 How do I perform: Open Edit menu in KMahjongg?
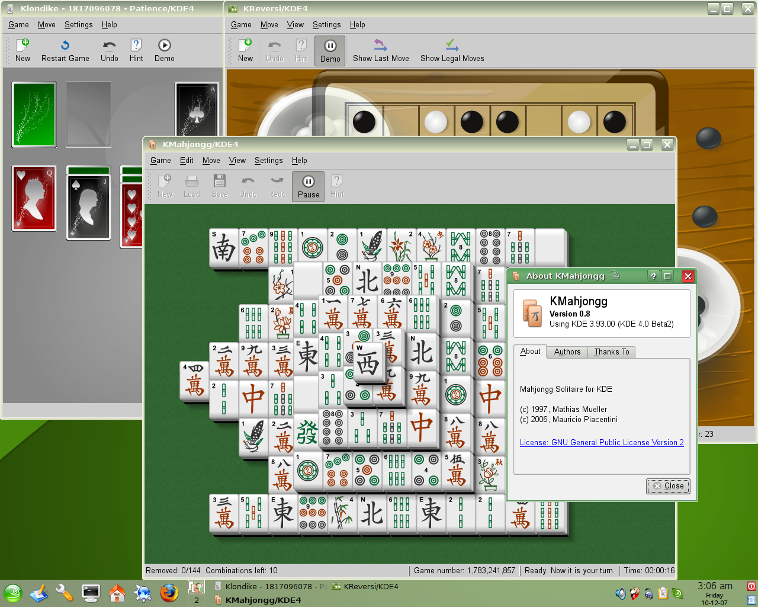click(x=187, y=161)
